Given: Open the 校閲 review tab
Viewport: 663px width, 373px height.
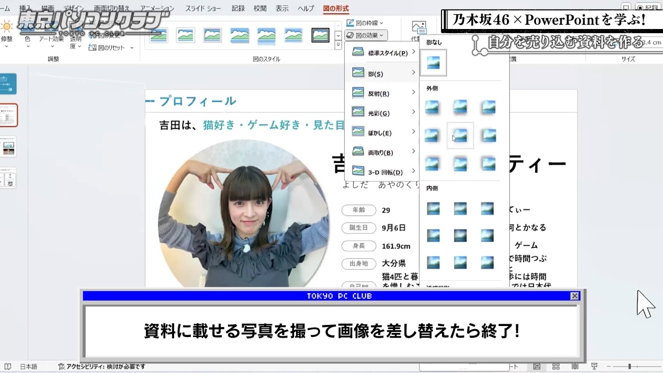Looking at the screenshot, I should (x=260, y=8).
